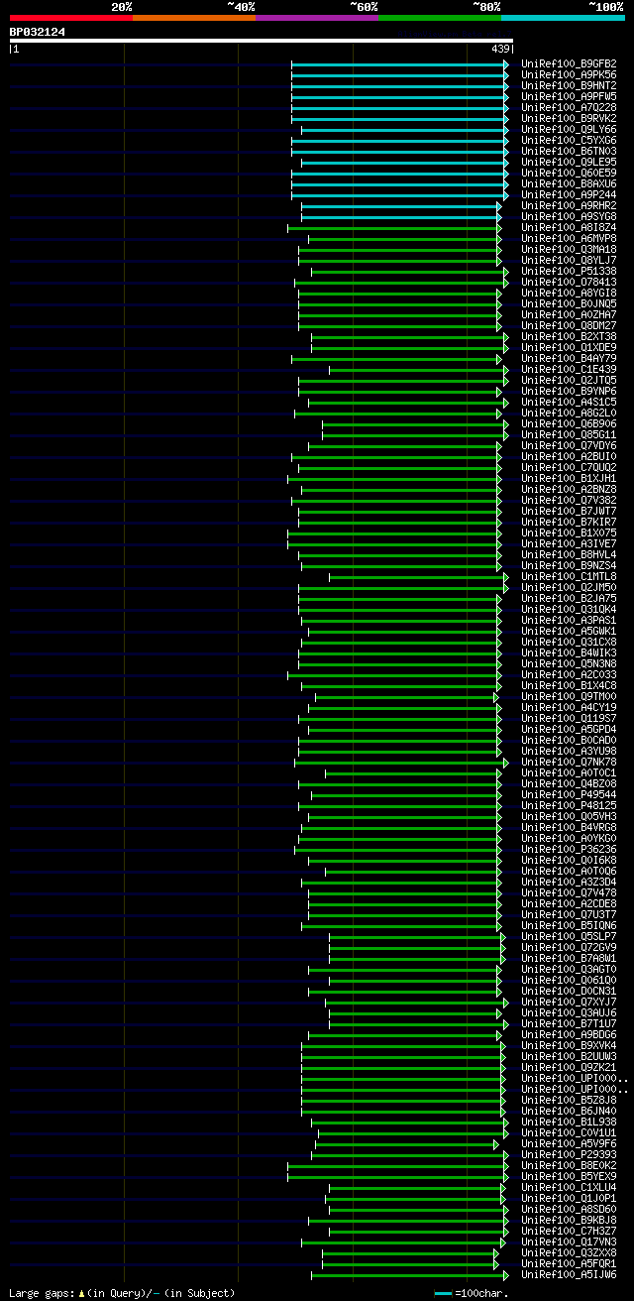Open hit UniRef100_B9RVK2
Image resolution: width=634 pixels, height=1301 pixels.
click(x=569, y=119)
